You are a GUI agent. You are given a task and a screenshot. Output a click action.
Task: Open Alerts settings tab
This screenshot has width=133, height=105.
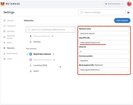click(9, 43)
